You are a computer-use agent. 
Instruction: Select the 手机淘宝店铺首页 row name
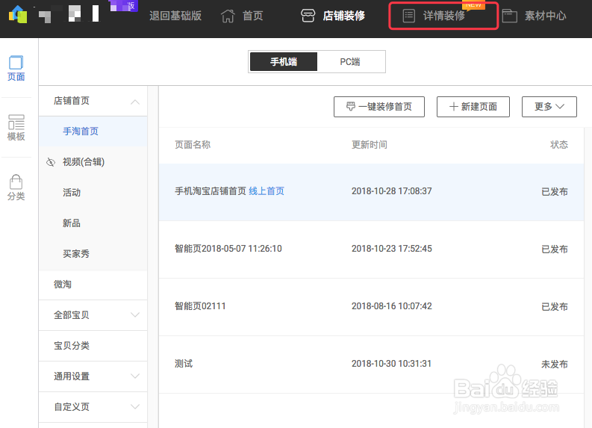tap(211, 191)
